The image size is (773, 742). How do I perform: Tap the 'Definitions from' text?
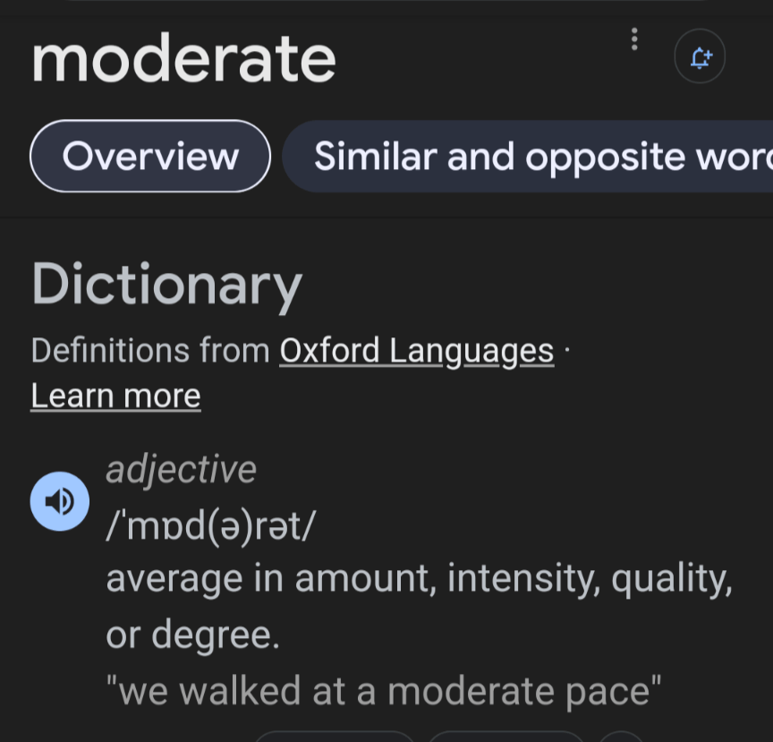(150, 351)
